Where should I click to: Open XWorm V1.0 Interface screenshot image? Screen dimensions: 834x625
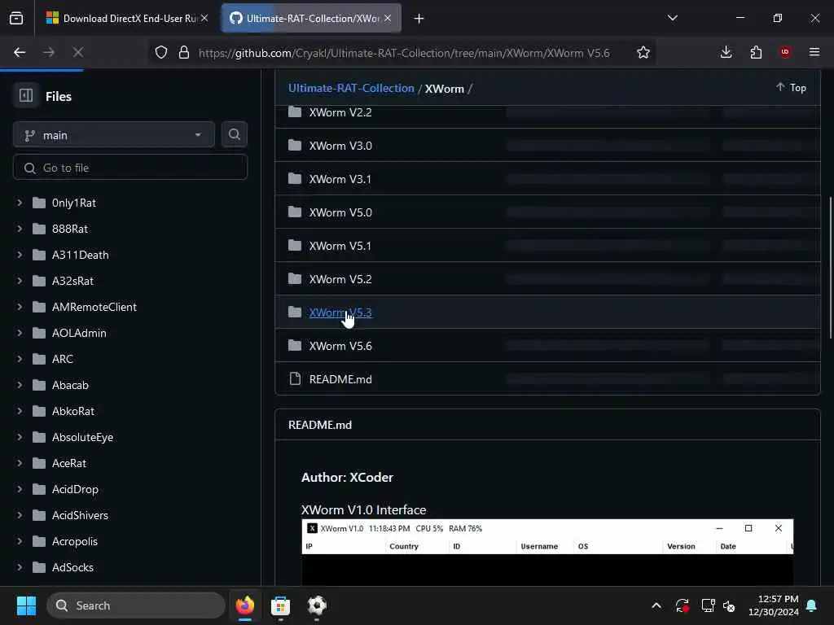(547, 553)
